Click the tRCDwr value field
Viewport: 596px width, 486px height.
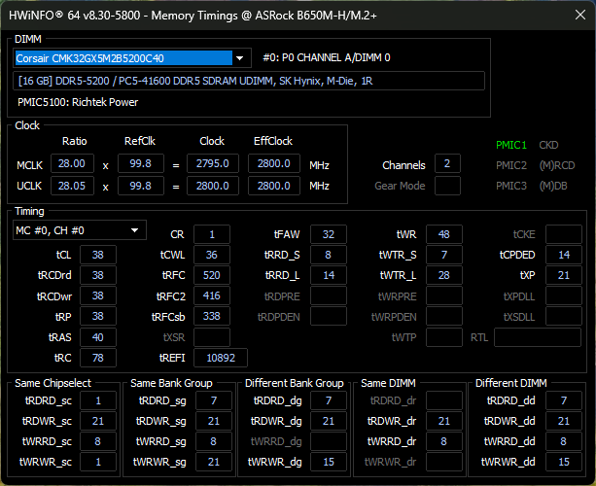click(97, 295)
